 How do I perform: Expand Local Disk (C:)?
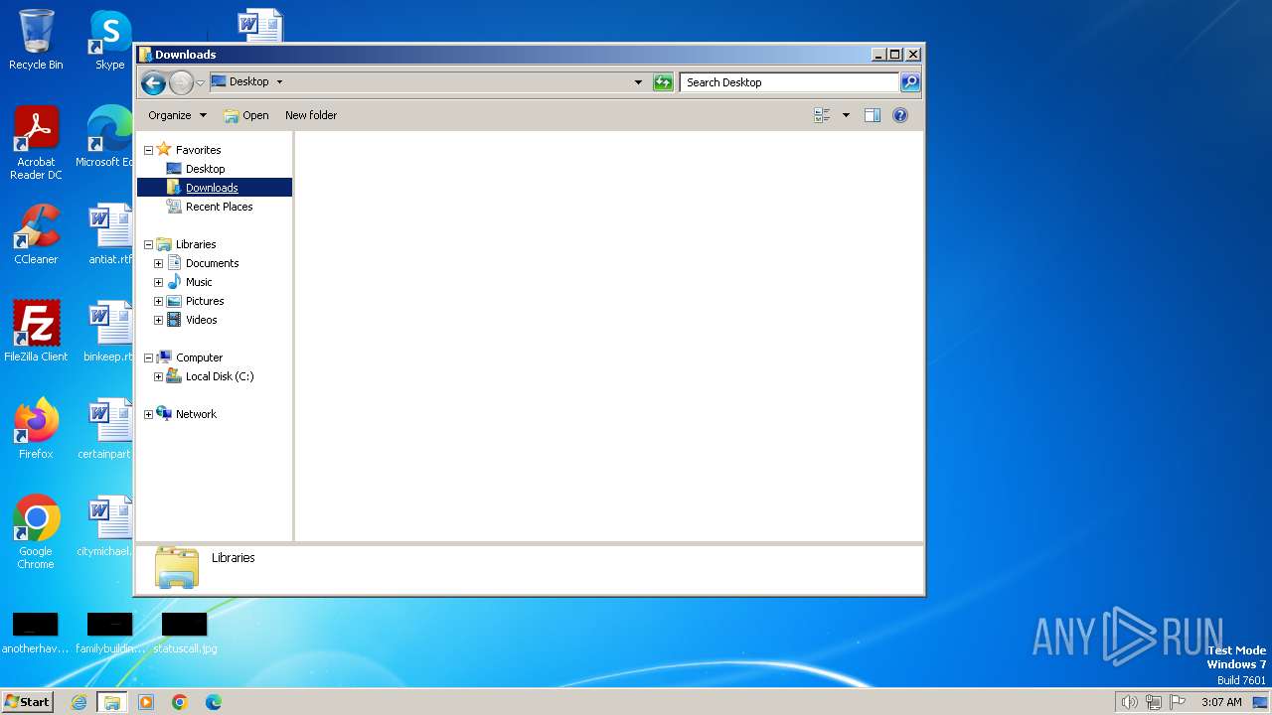coord(158,376)
